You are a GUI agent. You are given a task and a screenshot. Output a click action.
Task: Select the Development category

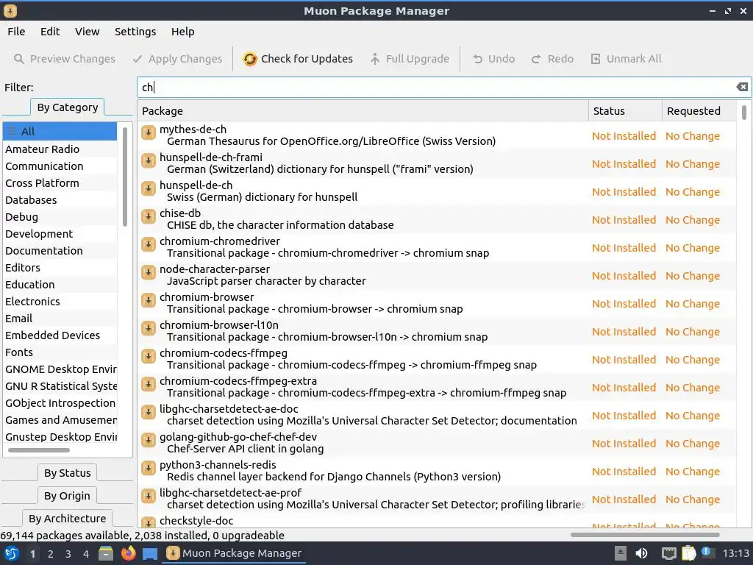click(x=60, y=233)
